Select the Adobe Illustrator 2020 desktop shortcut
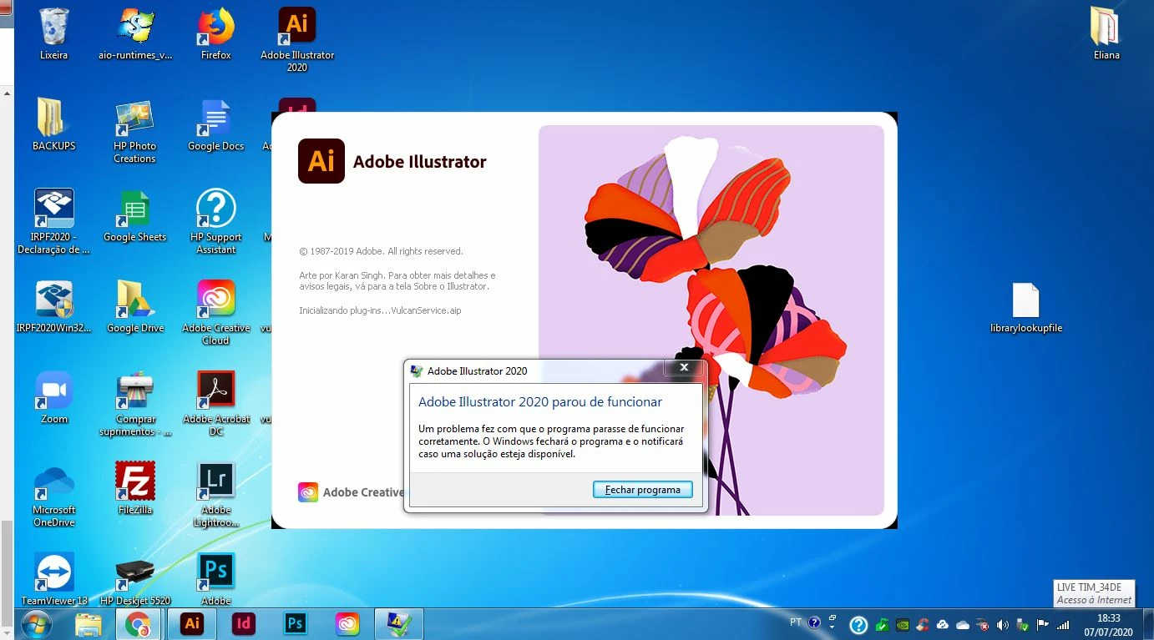This screenshot has width=1154, height=640. [297, 40]
